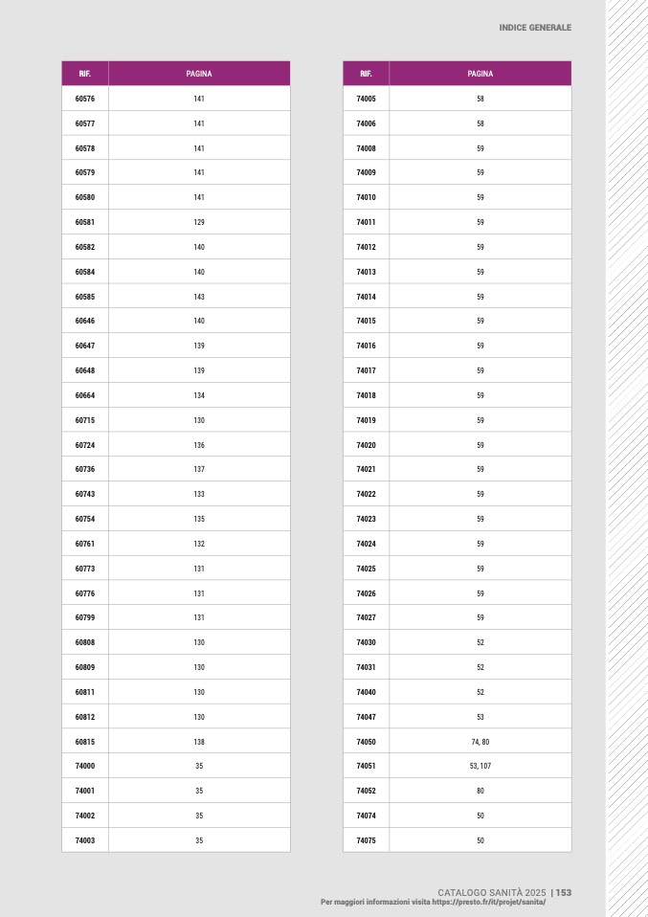The height and width of the screenshot is (917, 648).
Task: Click reference number 74005
Action: point(366,99)
